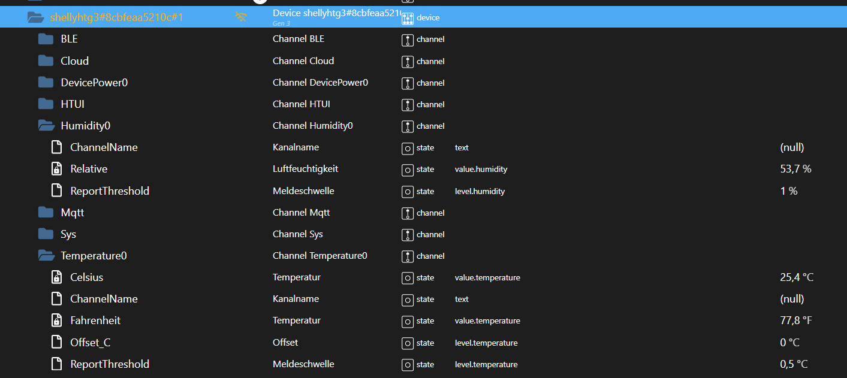The height and width of the screenshot is (378, 847).
Task: Click the channel icon in Cloud row
Action: (408, 61)
